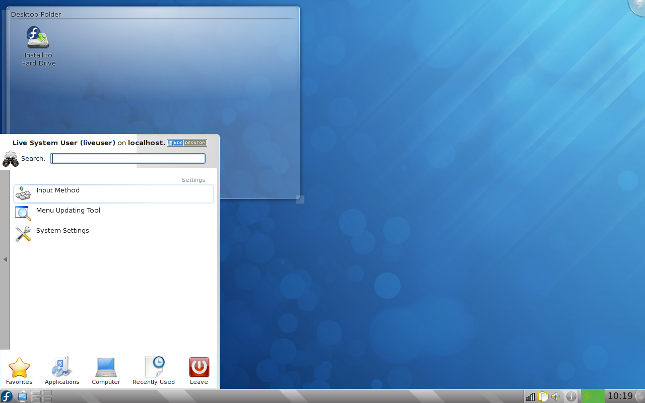Open the desktop toolbox in screen corner
Image resolution: width=645 pixels, height=403 pixels.
[x=638, y=6]
